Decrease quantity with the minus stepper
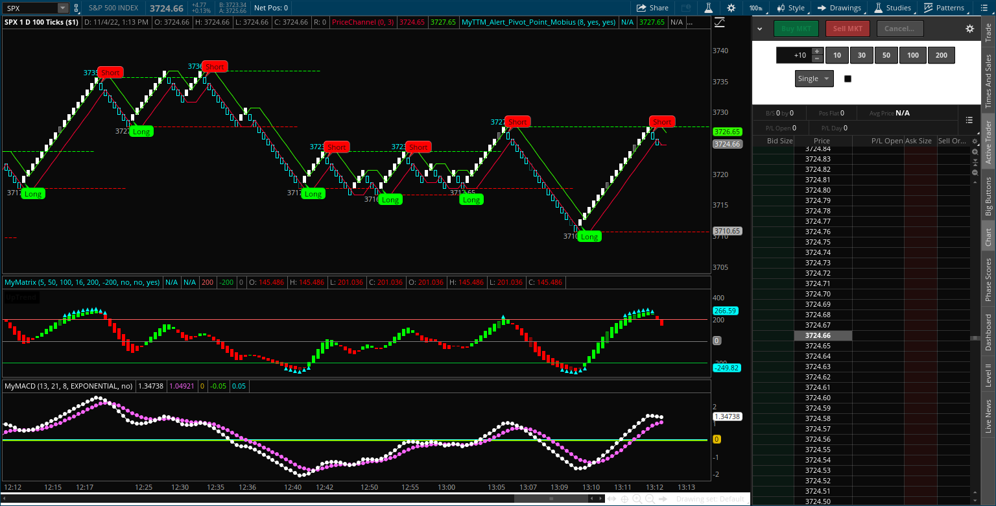 pyautogui.click(x=817, y=59)
